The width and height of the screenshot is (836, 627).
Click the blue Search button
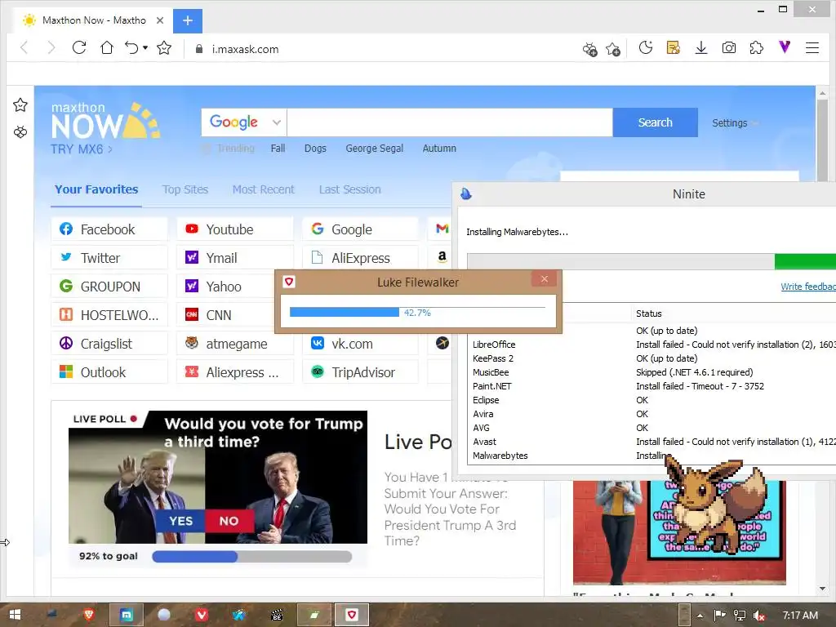(656, 122)
